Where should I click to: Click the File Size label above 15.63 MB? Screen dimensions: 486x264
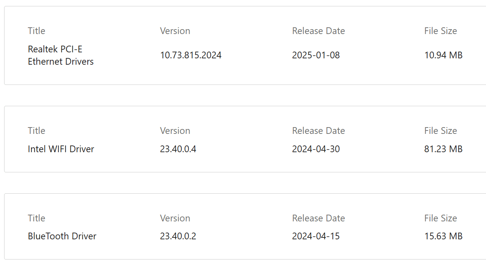(x=440, y=218)
